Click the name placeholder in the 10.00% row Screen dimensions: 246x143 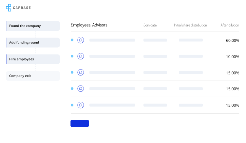pyautogui.click(x=112, y=56)
